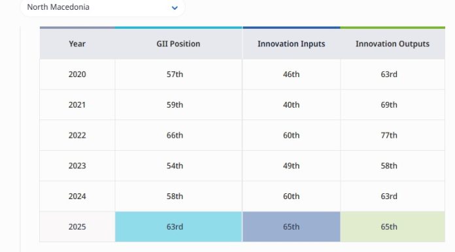Image resolution: width=455 pixels, height=252 pixels.
Task: Click the dropdown chevron arrow icon
Action: [175, 8]
